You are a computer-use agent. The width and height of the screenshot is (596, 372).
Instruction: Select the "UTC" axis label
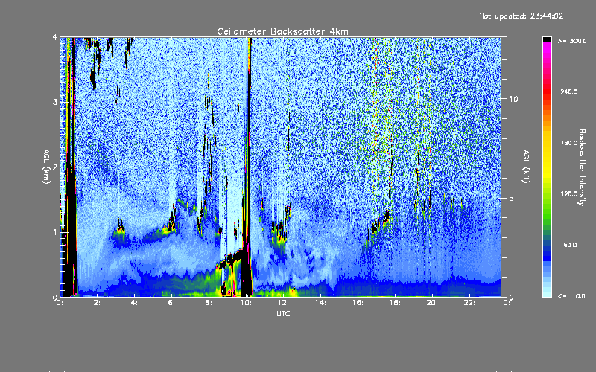tap(283, 313)
